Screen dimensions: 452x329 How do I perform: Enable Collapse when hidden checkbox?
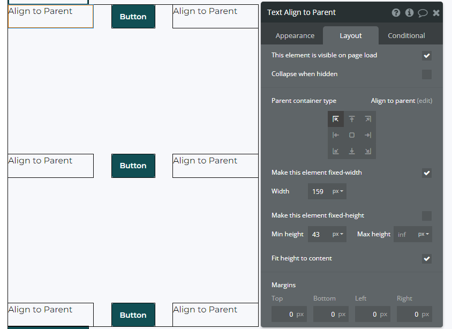click(427, 74)
